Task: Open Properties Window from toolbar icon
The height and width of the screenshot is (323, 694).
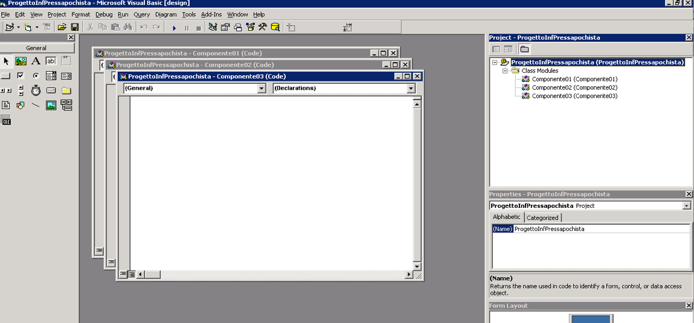Action: pyautogui.click(x=225, y=27)
